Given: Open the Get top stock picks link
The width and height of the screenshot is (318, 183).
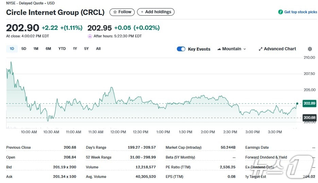Looking at the screenshot, I should [x=300, y=12].
